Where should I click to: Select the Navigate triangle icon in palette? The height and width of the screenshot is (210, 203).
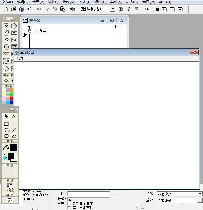[6, 54]
